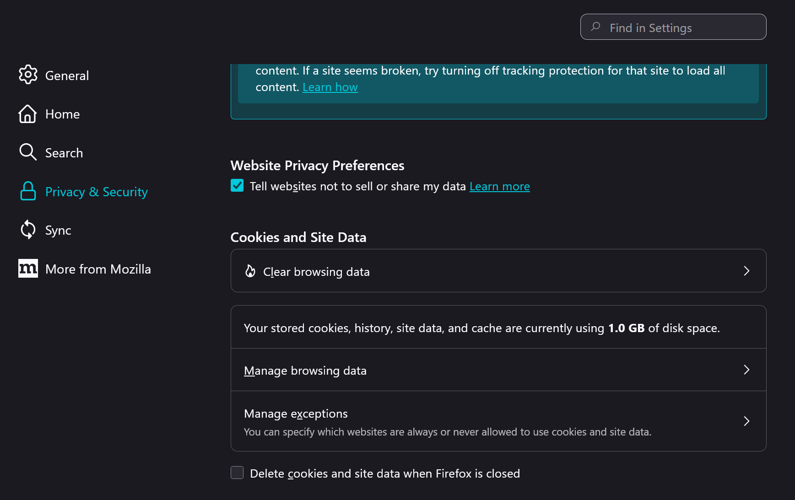The width and height of the screenshot is (795, 500).
Task: Open More from Mozilla section
Action: point(98,269)
